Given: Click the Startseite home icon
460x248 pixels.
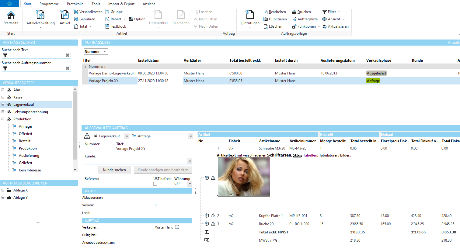Looking at the screenshot, I should [11, 15].
